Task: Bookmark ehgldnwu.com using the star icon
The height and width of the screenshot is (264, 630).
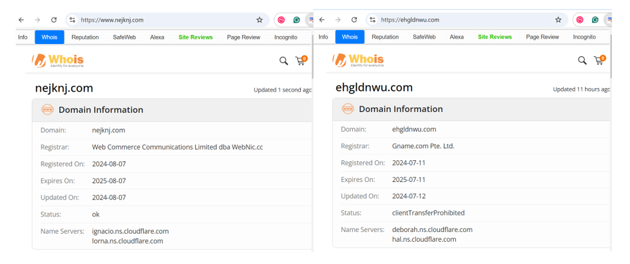Action: [x=558, y=20]
